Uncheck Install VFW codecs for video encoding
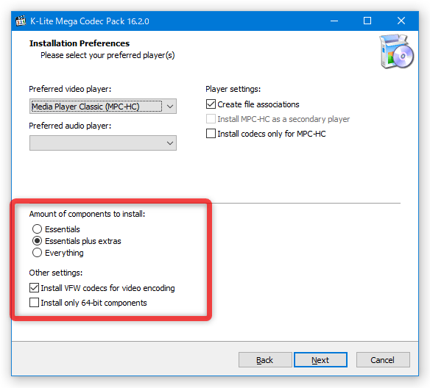The height and width of the screenshot is (388, 430). (34, 288)
